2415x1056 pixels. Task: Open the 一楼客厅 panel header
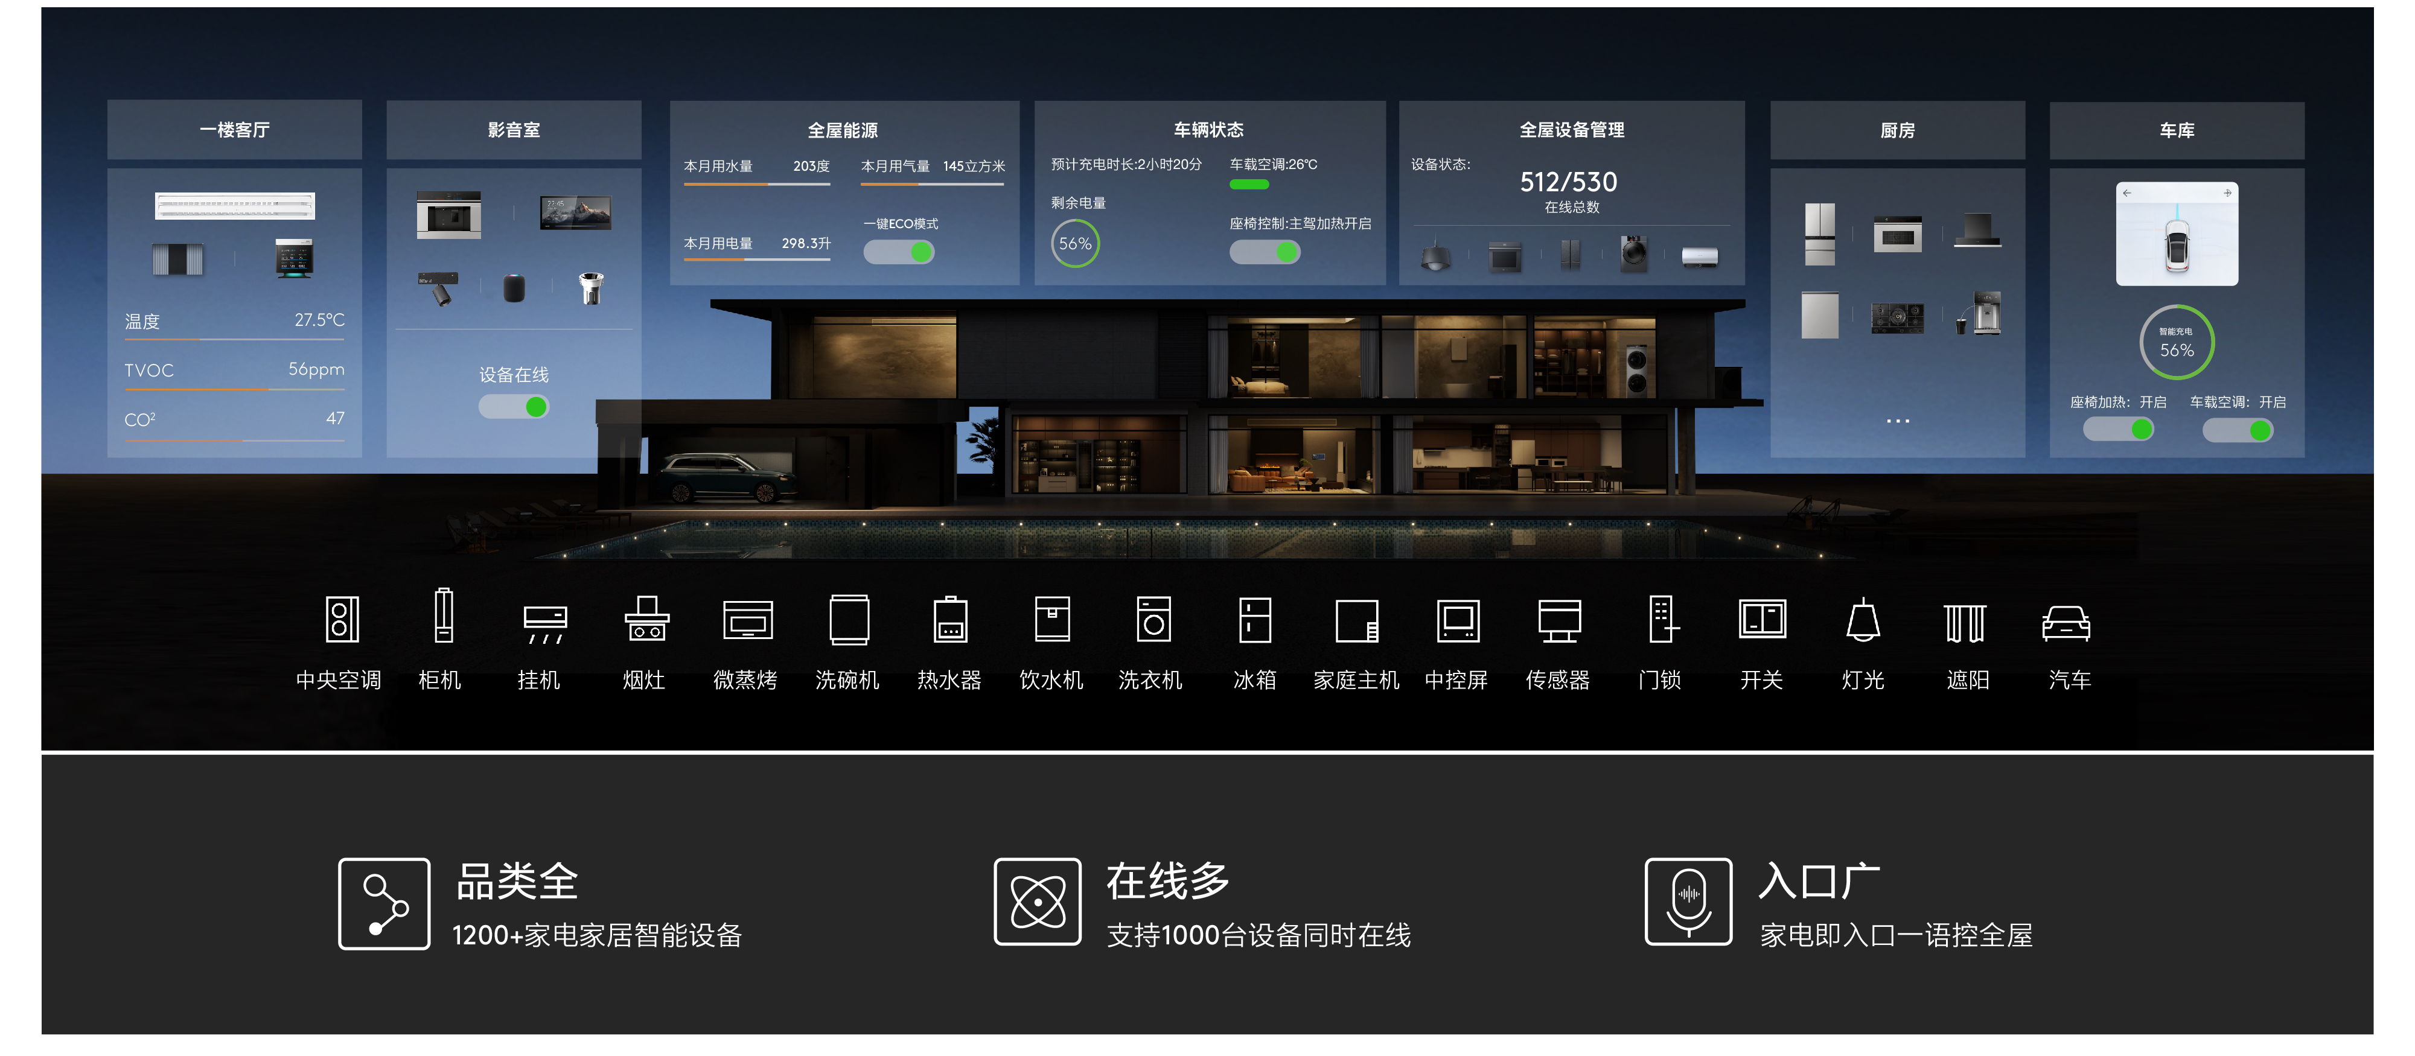tap(234, 130)
